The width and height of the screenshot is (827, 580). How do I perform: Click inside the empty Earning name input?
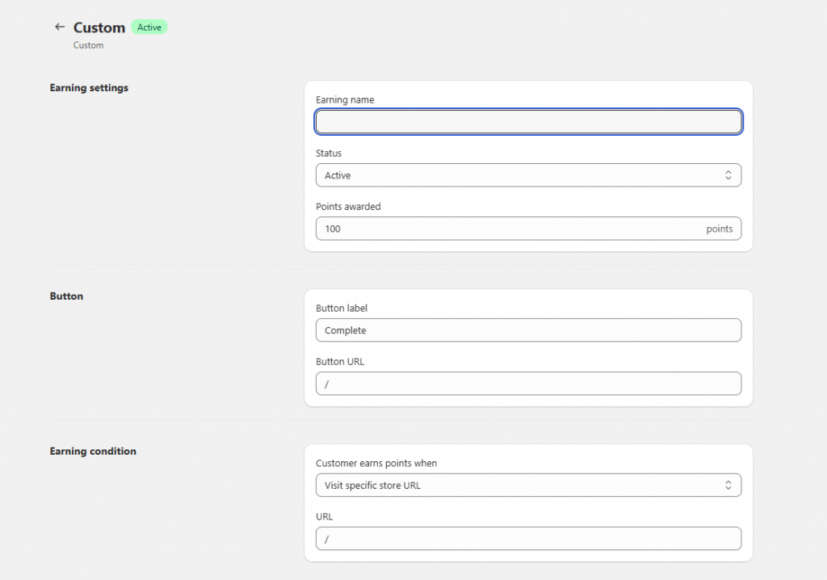point(528,121)
